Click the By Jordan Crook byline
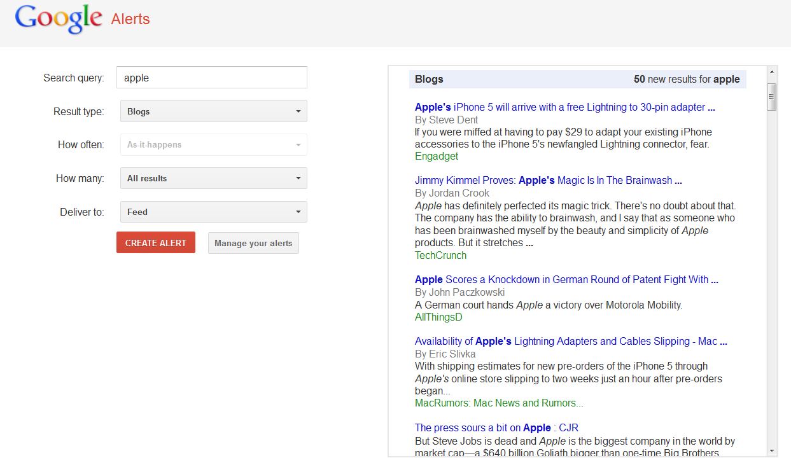Image resolution: width=791 pixels, height=465 pixels. pyautogui.click(x=452, y=193)
